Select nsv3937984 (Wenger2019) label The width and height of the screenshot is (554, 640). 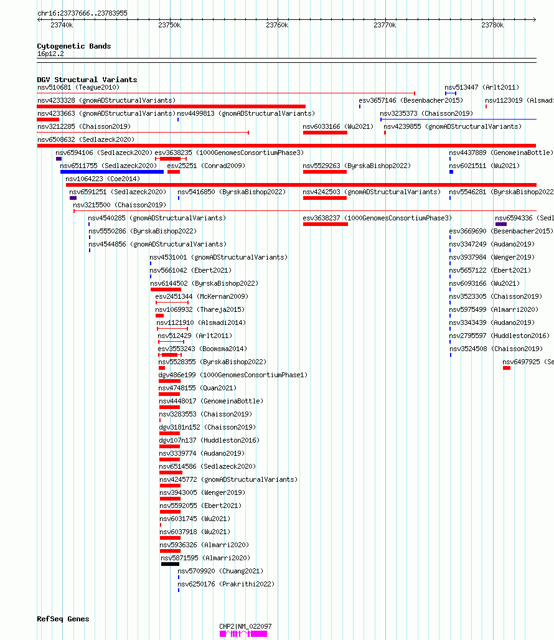tap(492, 257)
